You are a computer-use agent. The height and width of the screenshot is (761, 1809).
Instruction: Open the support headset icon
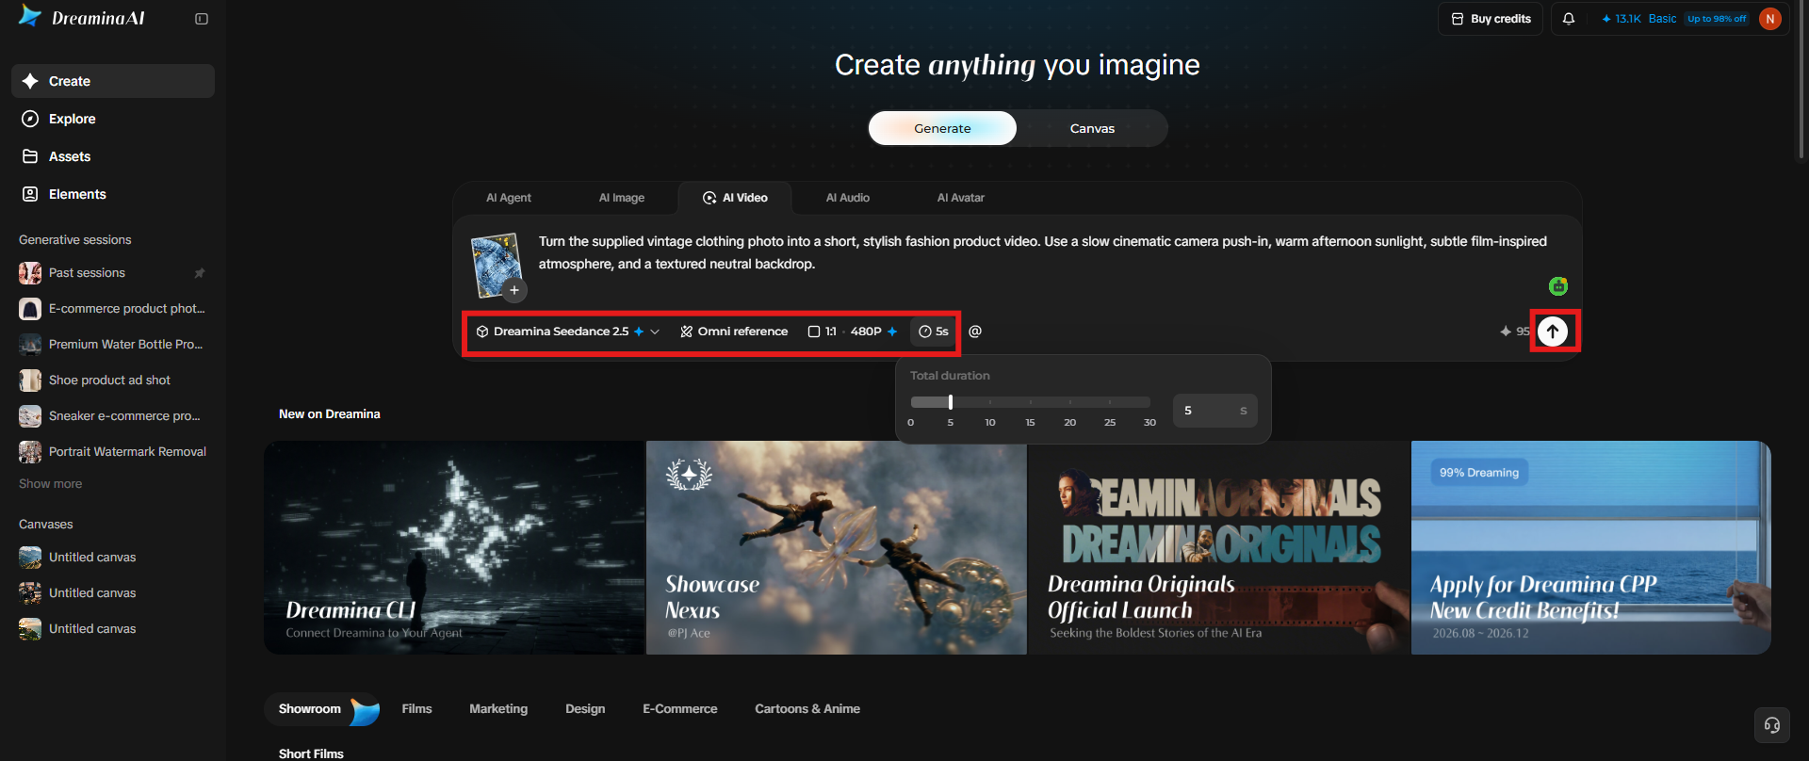tap(1772, 724)
